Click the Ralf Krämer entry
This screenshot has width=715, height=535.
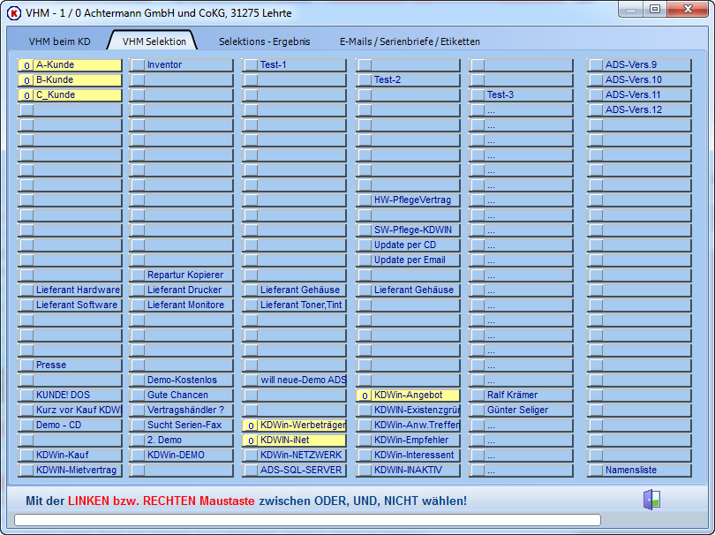point(521,395)
